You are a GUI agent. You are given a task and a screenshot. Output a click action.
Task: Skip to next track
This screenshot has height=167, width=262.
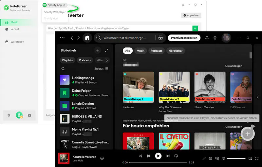pyautogui.click(x=168, y=156)
